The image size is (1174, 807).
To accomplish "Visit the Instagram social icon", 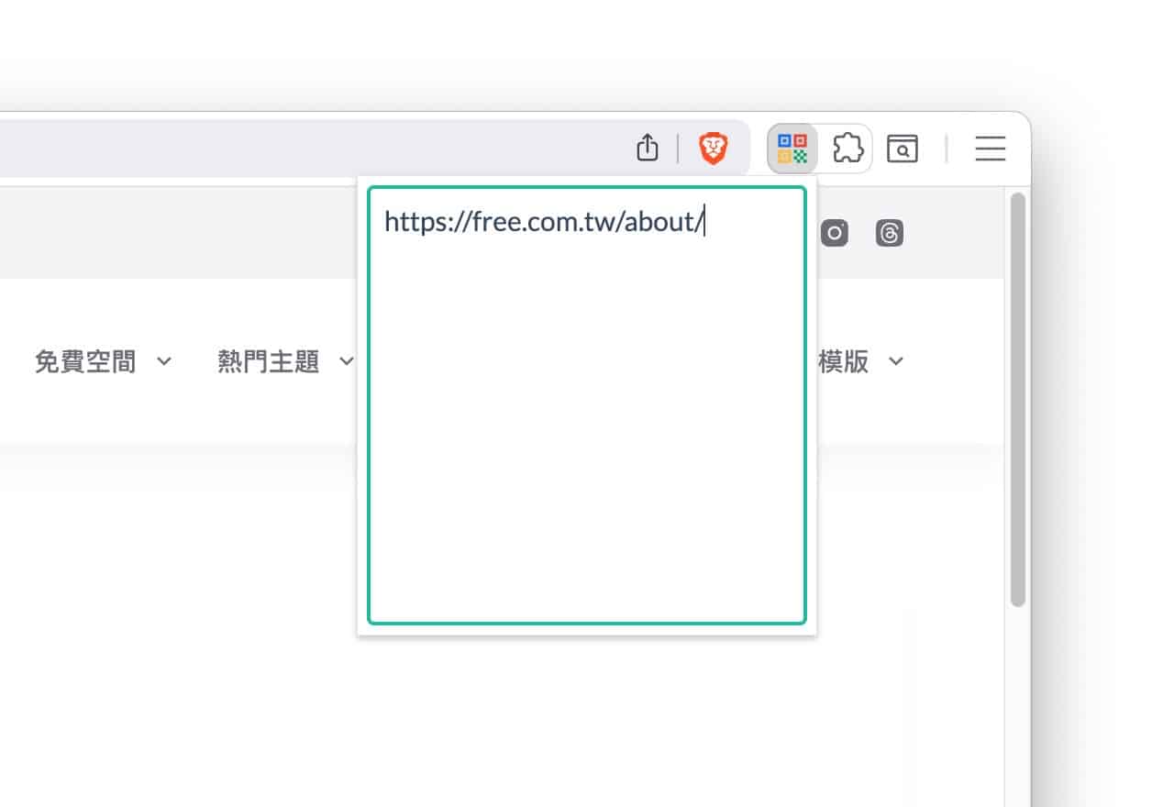I will 835,233.
